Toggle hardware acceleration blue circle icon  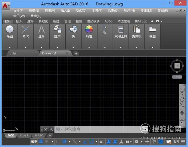click(x=161, y=142)
